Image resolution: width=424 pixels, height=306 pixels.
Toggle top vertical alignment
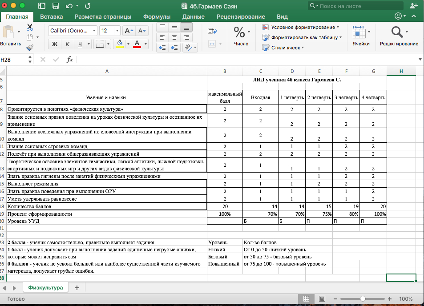pos(162,27)
